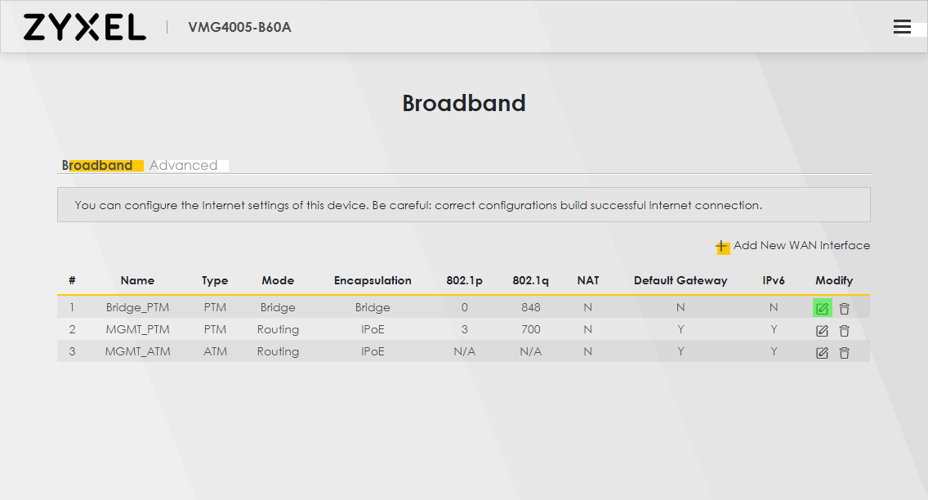Click the yellow plus add icon
Screen dimensions: 928x500
[x=722, y=247]
